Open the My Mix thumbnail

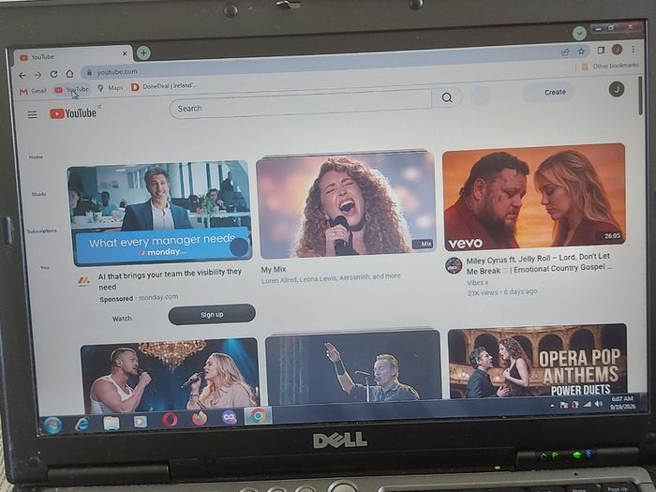pos(346,204)
